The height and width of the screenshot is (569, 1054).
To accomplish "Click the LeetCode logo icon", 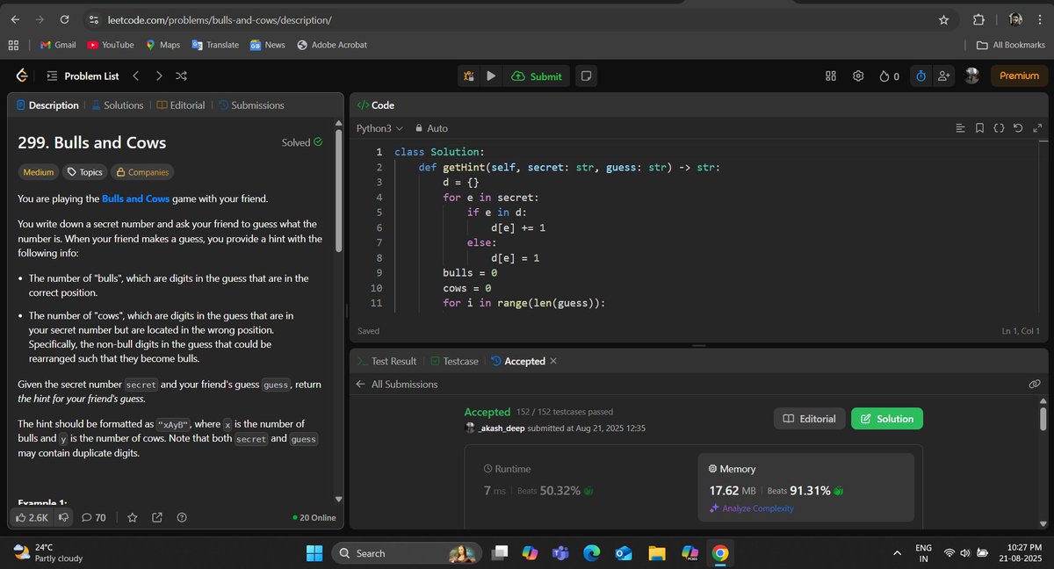I will (22, 76).
